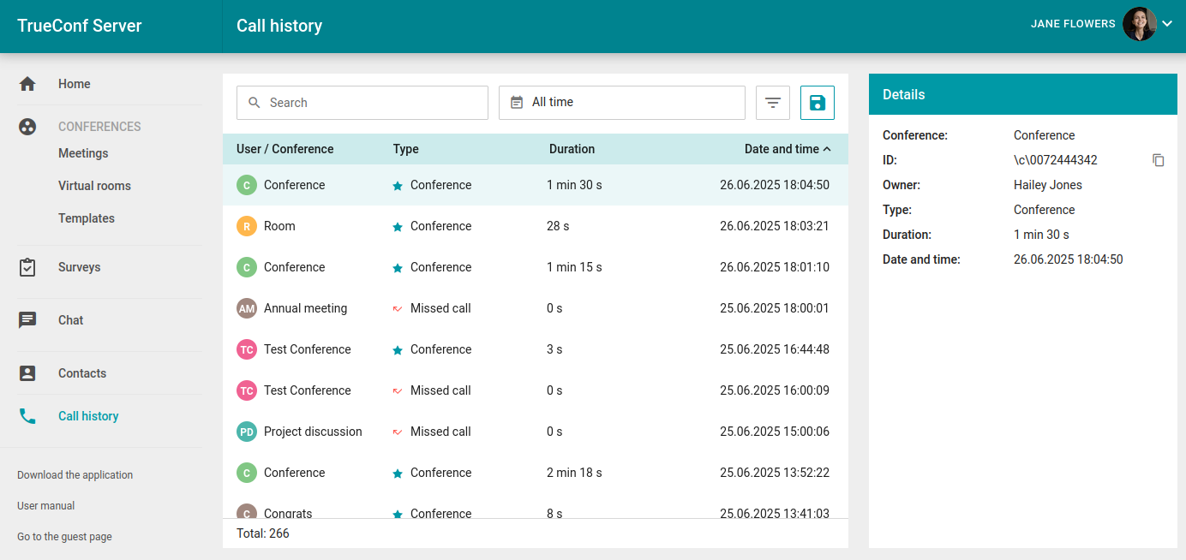Click the Contacts icon in the sidebar

pos(27,373)
